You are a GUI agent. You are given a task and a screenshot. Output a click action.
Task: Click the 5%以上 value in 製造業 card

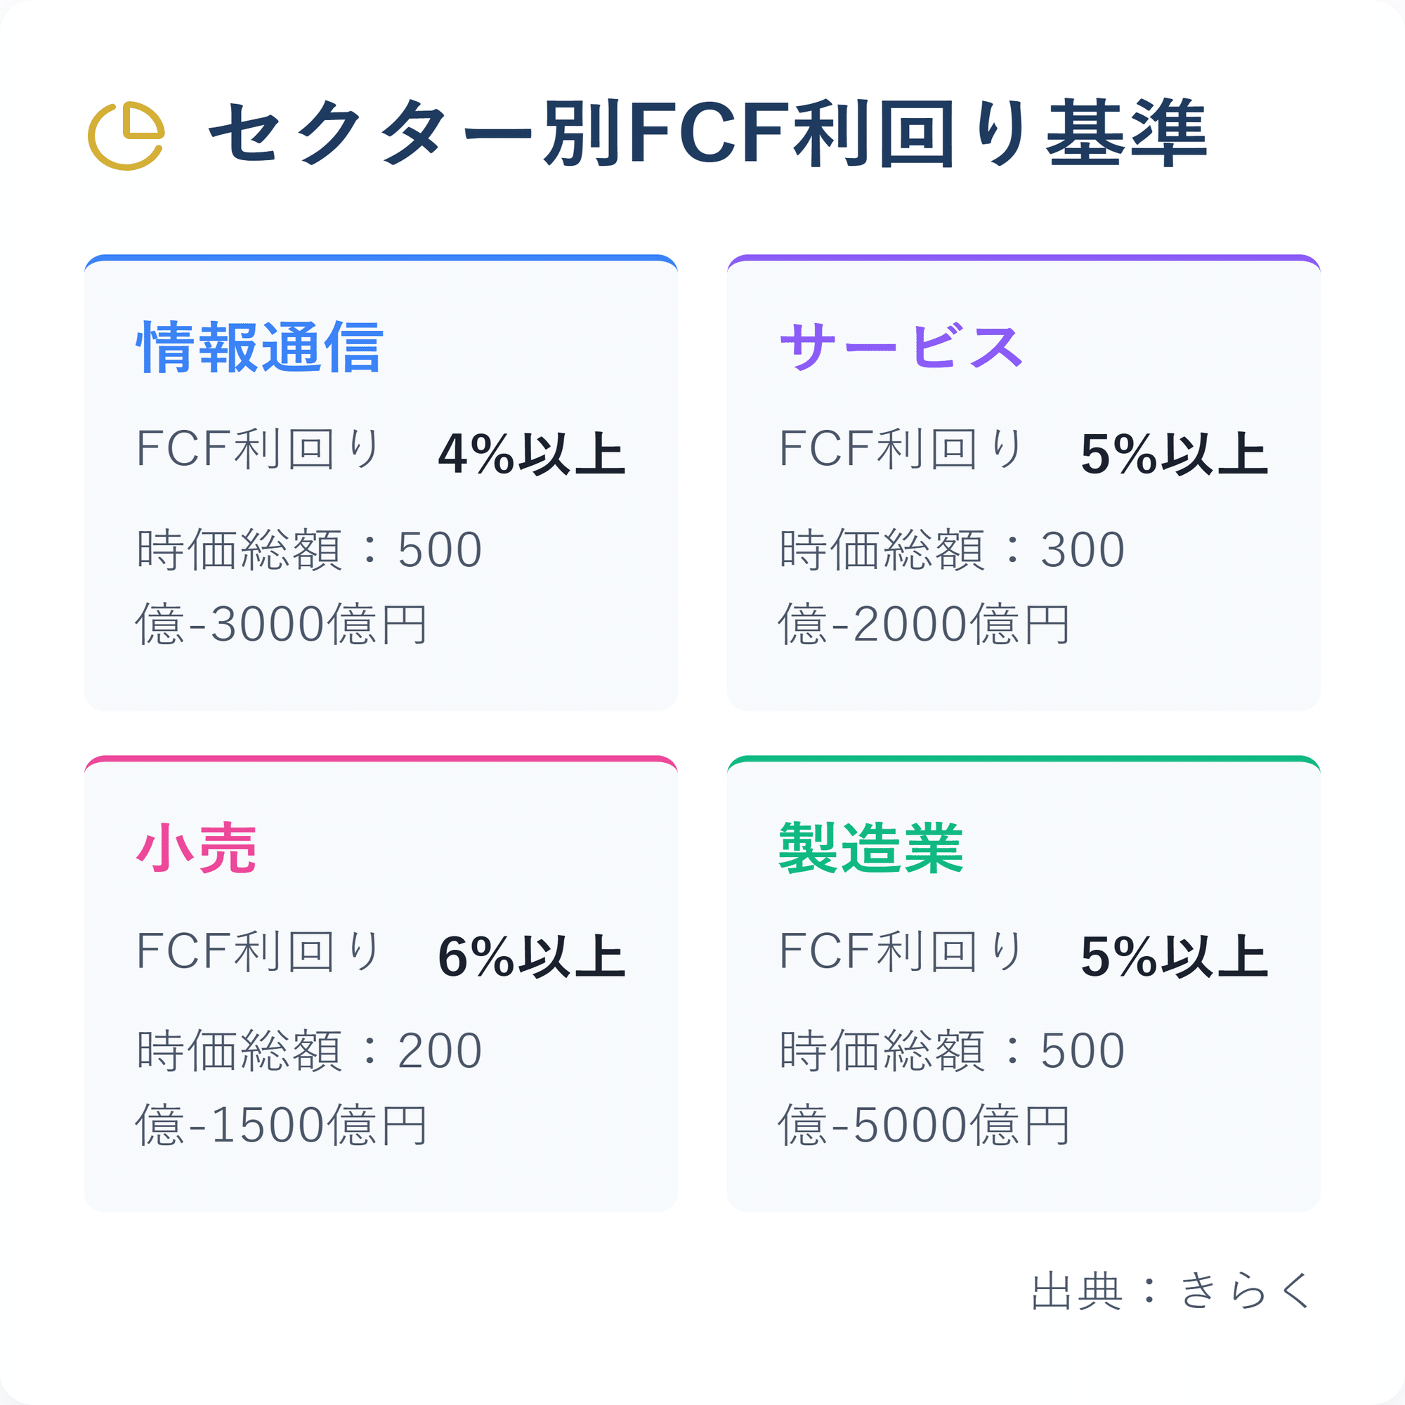coord(1174,956)
